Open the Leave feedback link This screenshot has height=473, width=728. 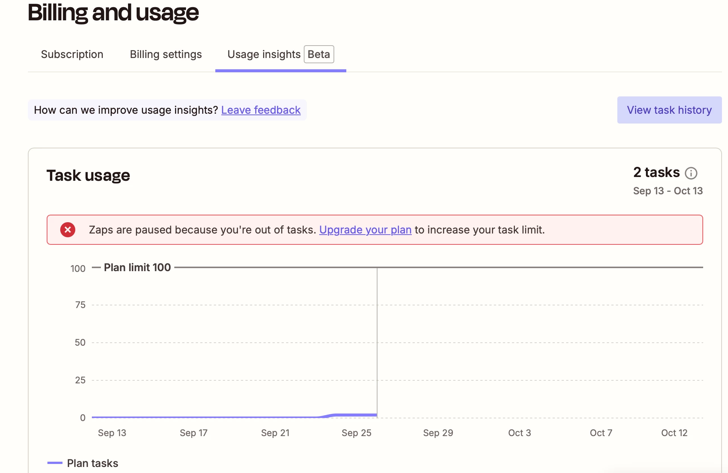(x=261, y=110)
